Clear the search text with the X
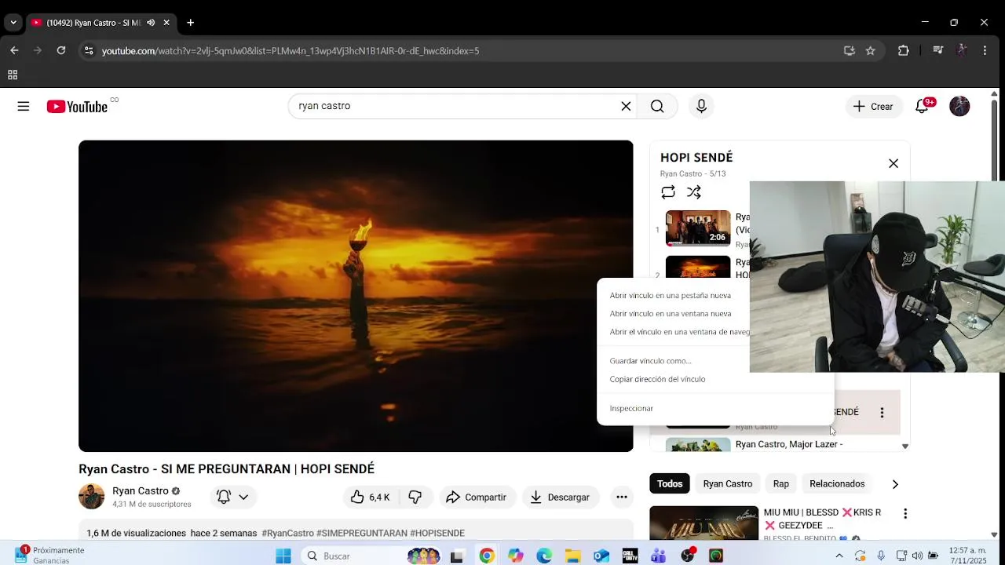This screenshot has height=565, width=1005. (x=626, y=107)
